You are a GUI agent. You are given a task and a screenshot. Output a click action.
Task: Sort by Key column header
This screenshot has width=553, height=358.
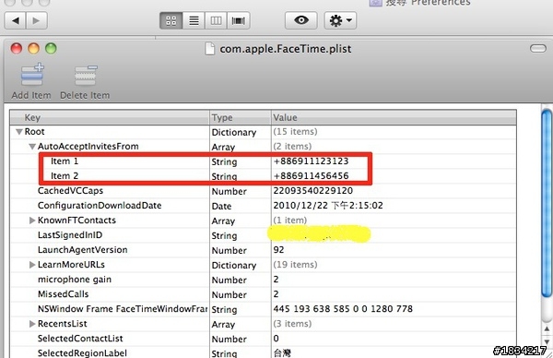pyautogui.click(x=110, y=117)
